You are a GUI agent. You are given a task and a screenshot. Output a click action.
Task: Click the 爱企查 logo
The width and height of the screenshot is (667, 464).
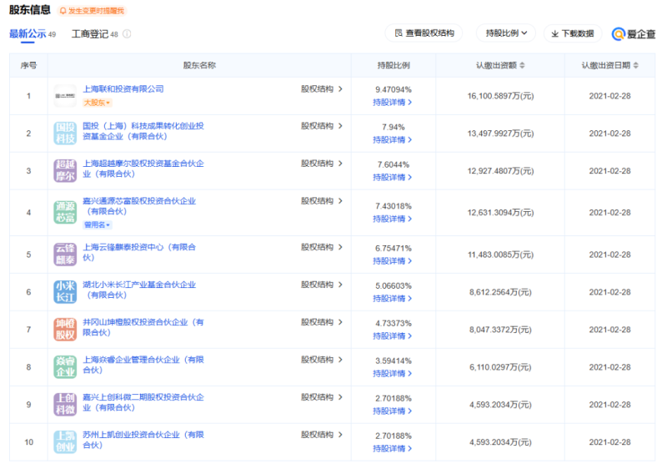point(634,34)
